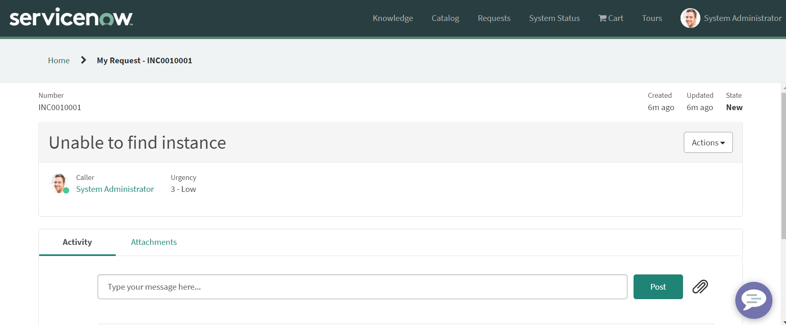This screenshot has height=325, width=786.
Task: Go to the Catalog page
Action: [445, 18]
